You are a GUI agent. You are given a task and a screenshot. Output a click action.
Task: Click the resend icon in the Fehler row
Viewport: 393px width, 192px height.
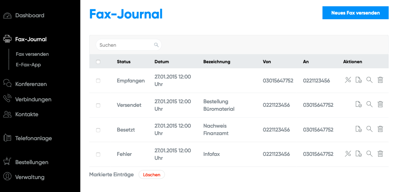[x=348, y=154]
